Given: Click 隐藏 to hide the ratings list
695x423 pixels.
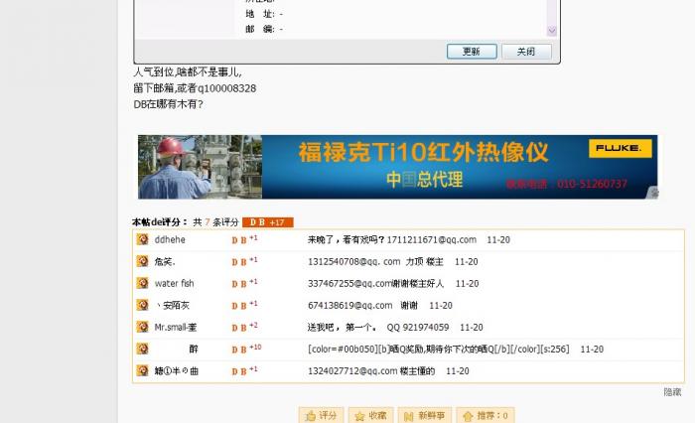Looking at the screenshot, I should (x=672, y=392).
